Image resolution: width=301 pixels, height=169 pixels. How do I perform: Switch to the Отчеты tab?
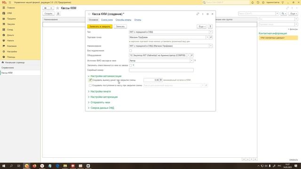pyautogui.click(x=138, y=20)
